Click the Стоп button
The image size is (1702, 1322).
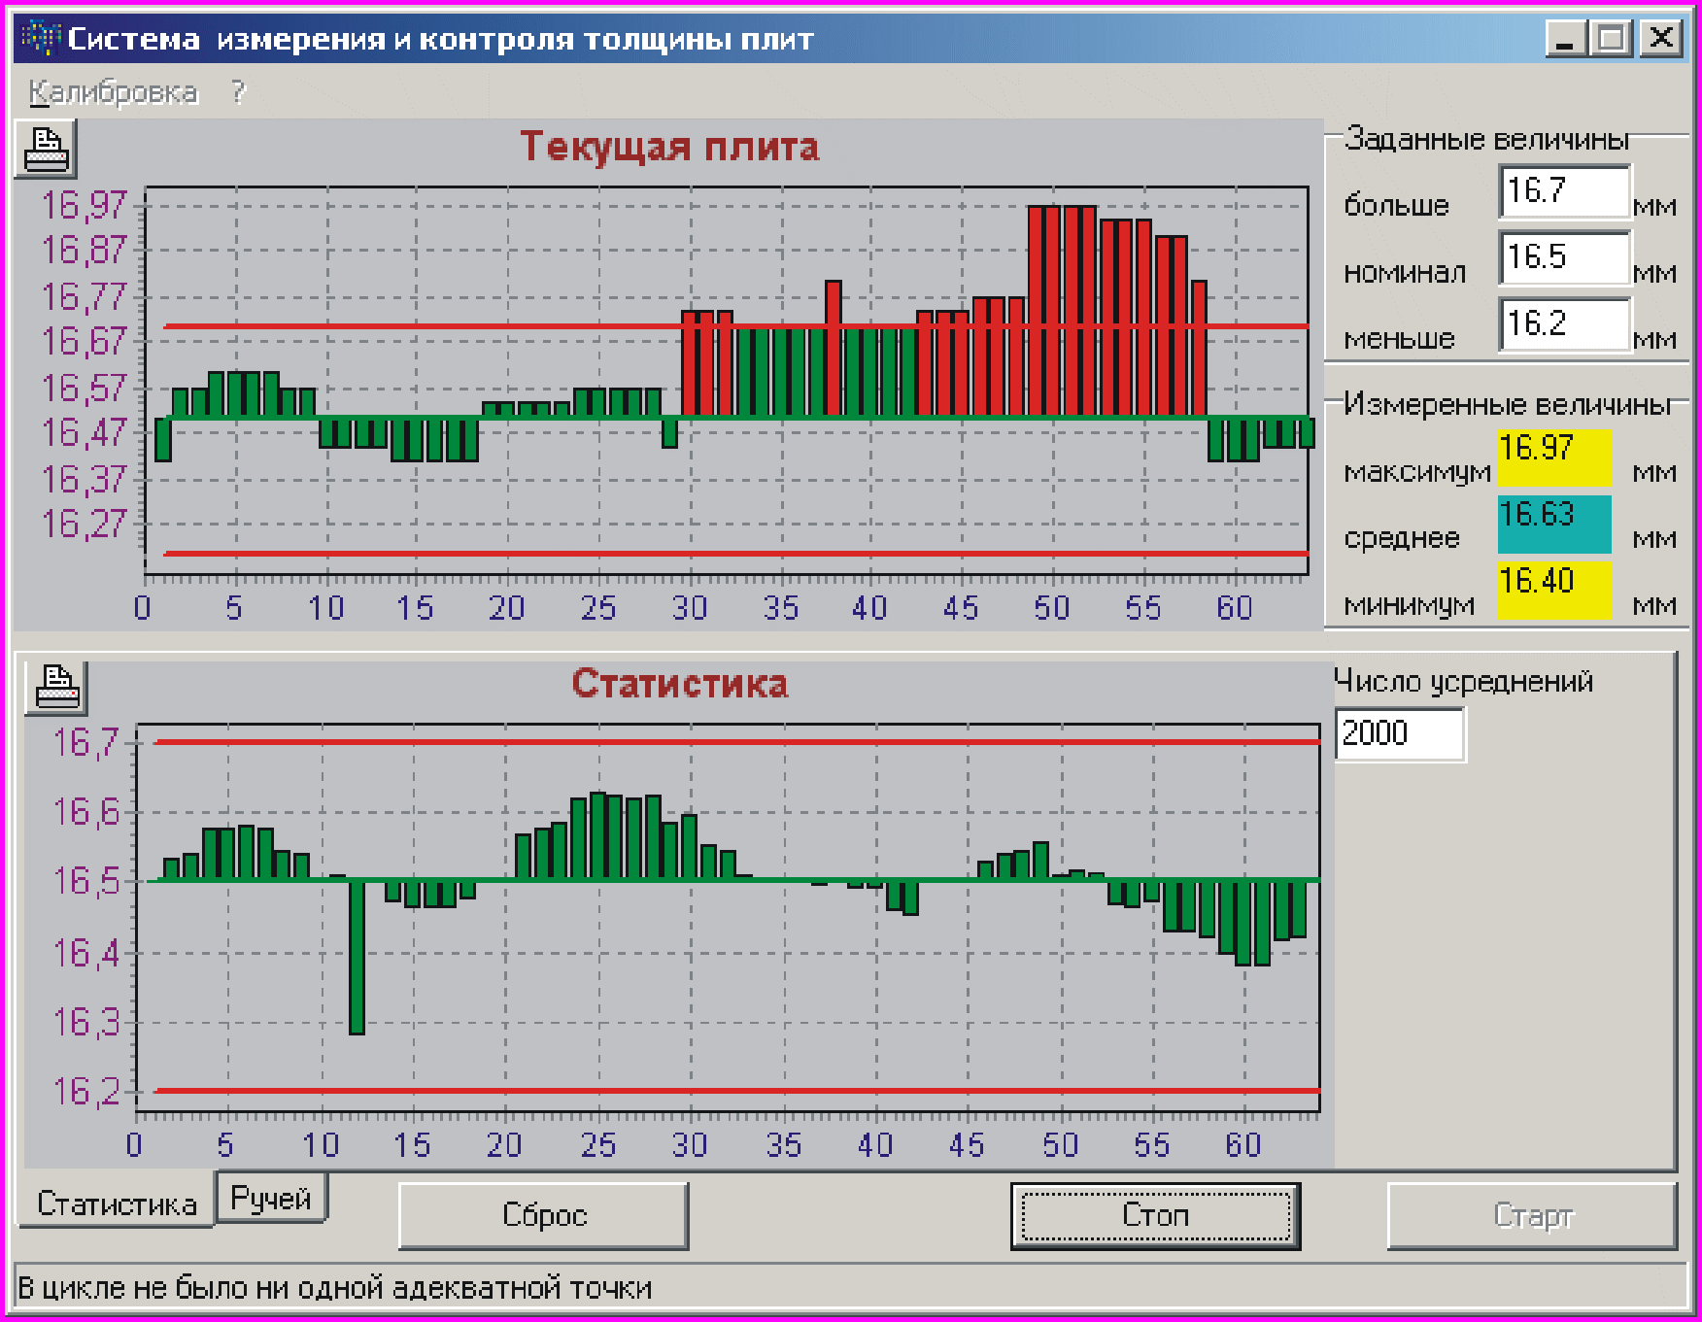[1155, 1215]
